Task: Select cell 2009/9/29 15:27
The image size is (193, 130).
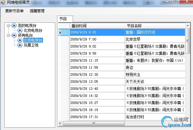Action: point(97,103)
